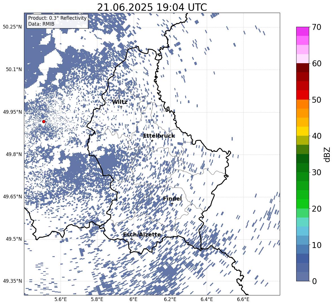Click the 49.8°N latitude label
334x305 pixels.
pyautogui.click(x=14, y=154)
